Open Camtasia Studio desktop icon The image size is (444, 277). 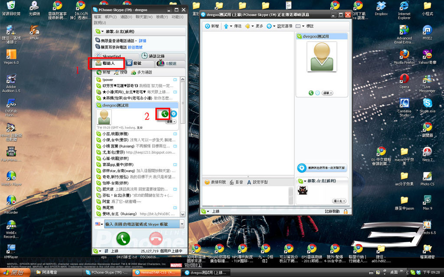(x=404, y=107)
